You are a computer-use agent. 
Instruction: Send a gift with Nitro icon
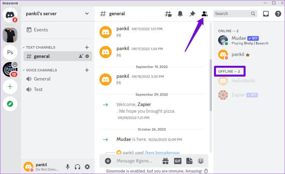coord(166,161)
